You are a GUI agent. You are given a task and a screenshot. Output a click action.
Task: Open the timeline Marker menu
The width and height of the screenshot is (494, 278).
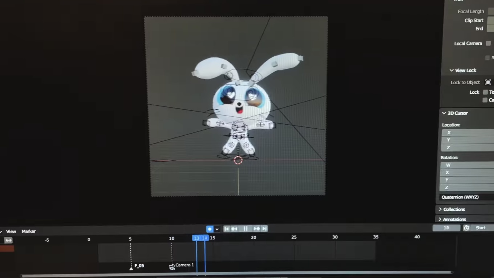[29, 231]
